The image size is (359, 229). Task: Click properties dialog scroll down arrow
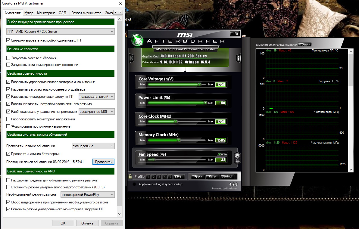pos(119,214)
